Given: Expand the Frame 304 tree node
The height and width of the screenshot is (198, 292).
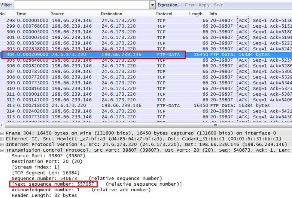Looking at the screenshot, I should tap(3, 133).
